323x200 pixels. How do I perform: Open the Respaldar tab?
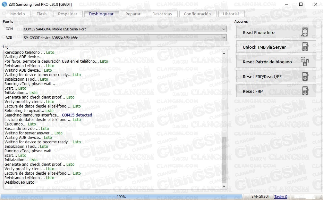(68, 14)
